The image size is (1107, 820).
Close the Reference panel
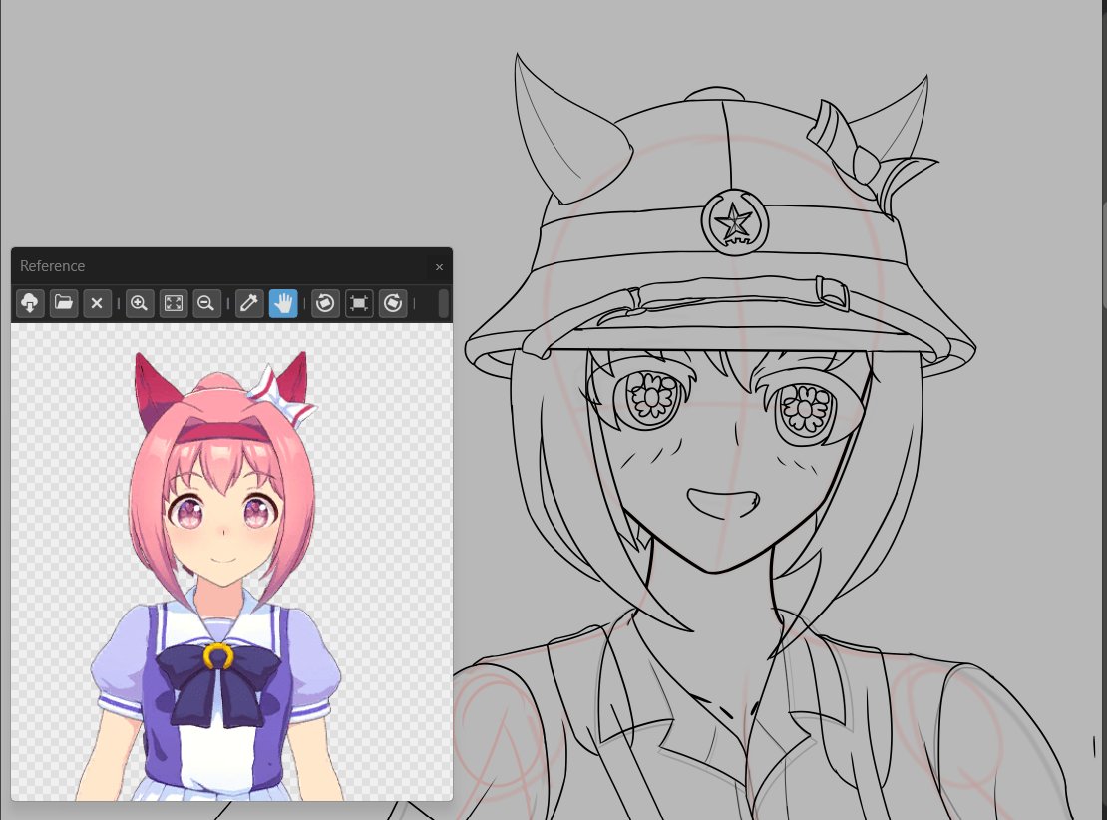pos(439,267)
